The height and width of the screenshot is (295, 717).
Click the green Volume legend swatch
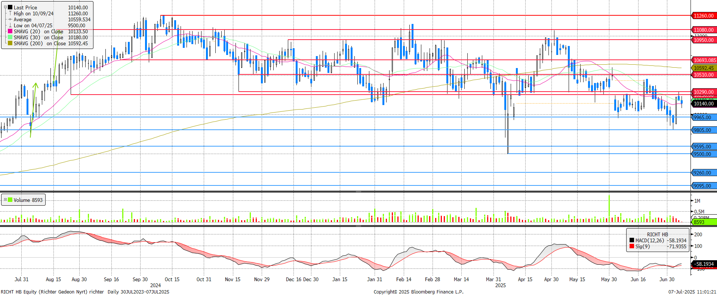tap(10, 200)
